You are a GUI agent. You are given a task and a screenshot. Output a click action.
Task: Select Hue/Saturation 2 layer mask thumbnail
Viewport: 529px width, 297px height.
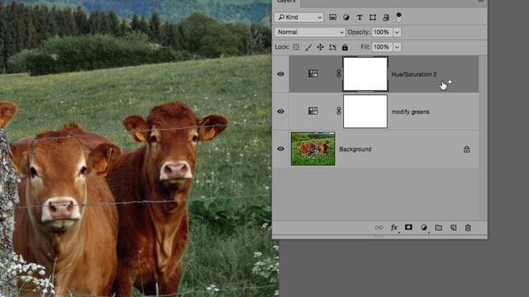[365, 74]
